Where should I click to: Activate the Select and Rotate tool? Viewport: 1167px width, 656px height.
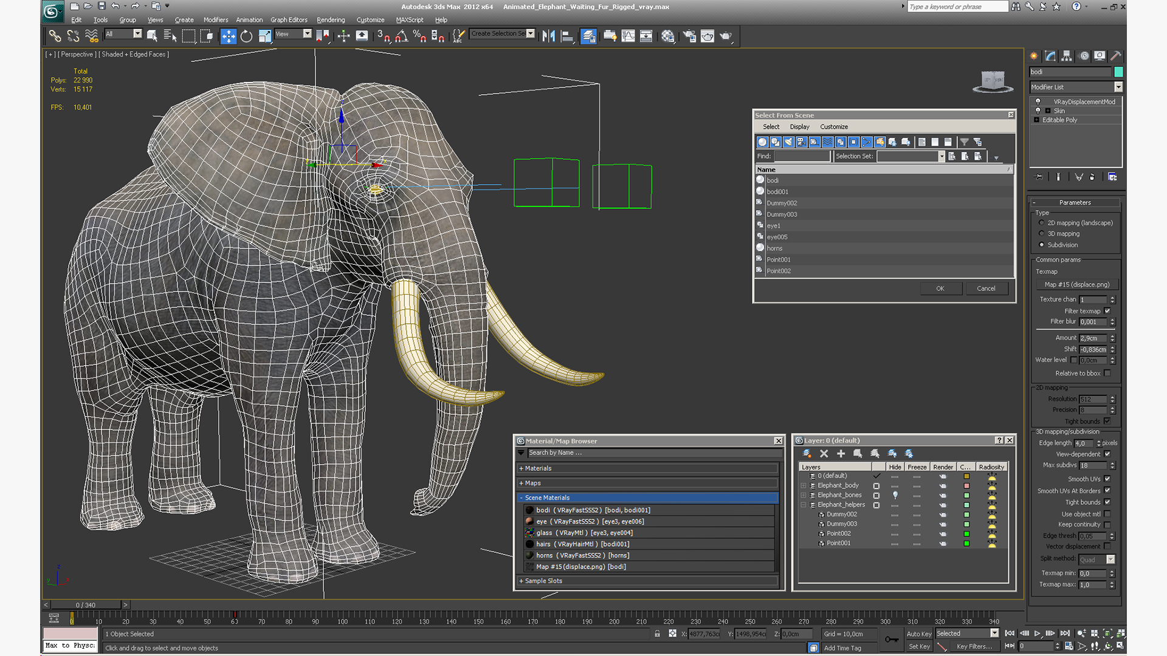[246, 36]
